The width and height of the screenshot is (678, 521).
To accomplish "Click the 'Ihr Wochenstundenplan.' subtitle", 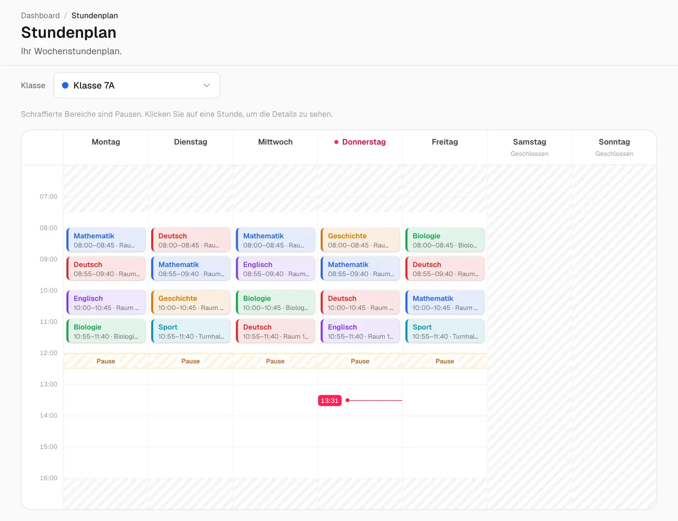I will tap(71, 51).
